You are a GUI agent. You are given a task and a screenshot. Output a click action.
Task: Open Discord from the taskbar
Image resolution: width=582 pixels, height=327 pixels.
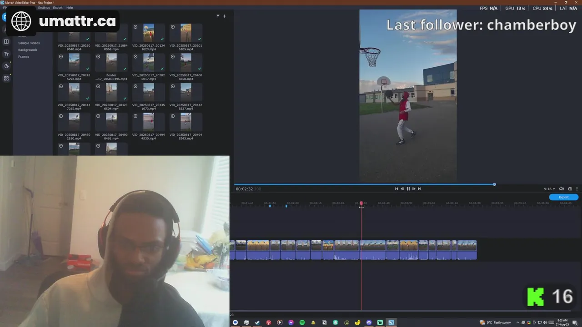(x=369, y=322)
